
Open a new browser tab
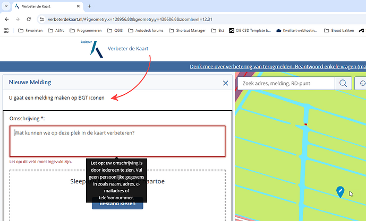click(x=89, y=6)
